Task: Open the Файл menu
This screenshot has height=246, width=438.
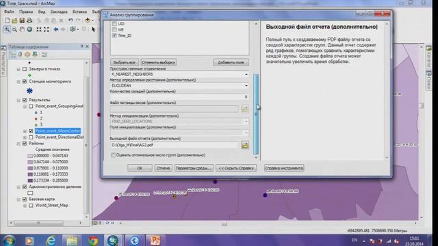Action: 9,12
